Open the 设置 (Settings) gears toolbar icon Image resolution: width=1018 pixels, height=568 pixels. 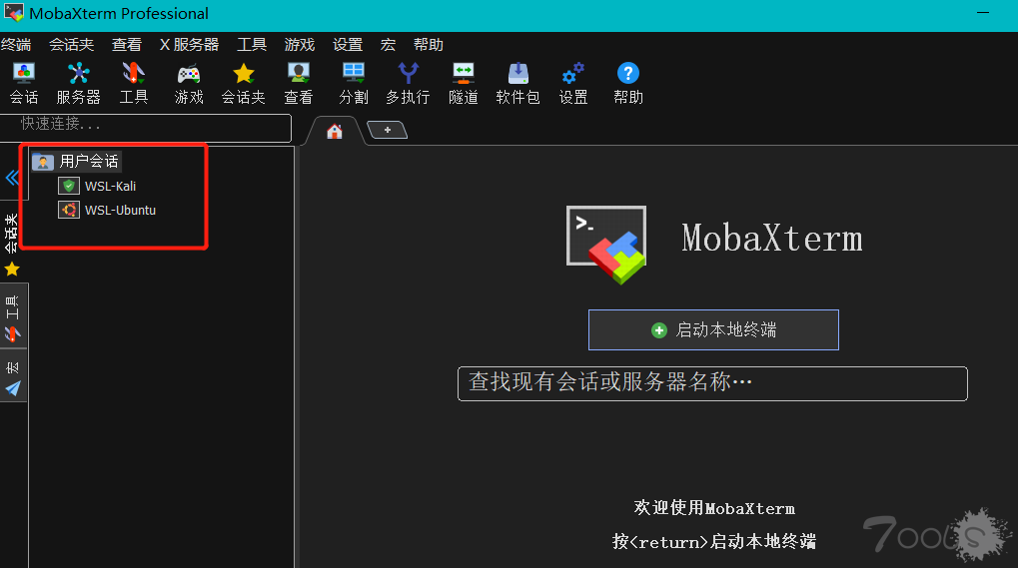pyautogui.click(x=573, y=84)
